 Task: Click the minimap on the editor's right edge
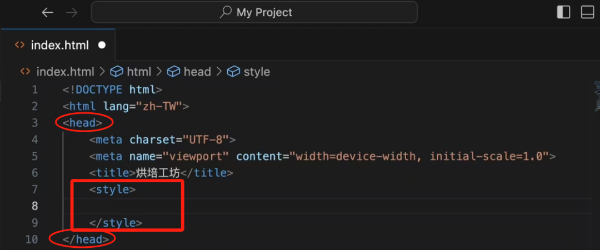(596, 94)
